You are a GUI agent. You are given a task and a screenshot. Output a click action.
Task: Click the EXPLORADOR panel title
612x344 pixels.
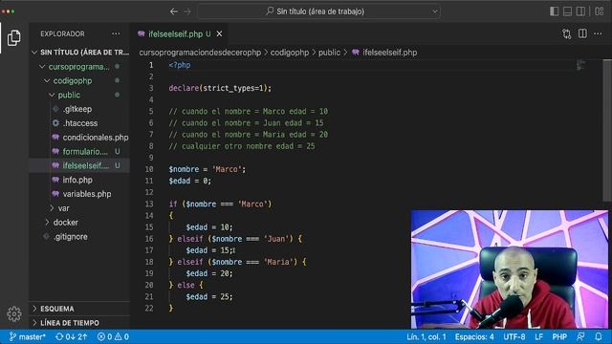click(x=62, y=34)
